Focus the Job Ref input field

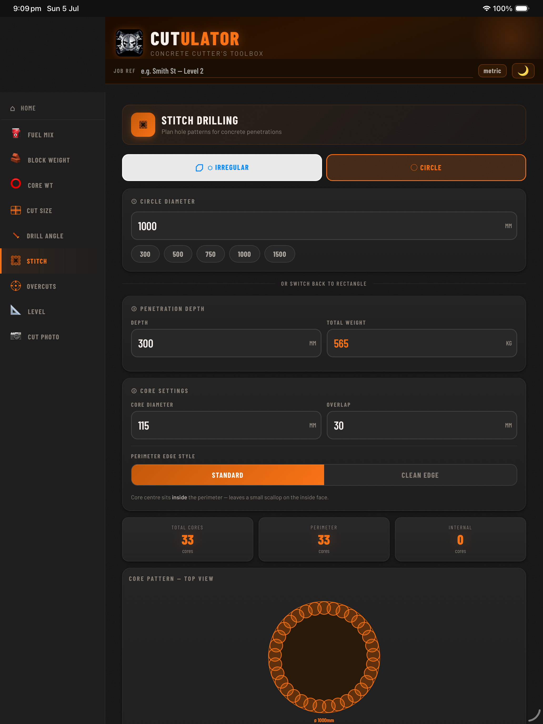[307, 71]
